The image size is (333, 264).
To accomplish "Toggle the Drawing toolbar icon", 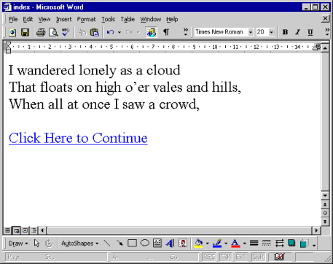I will [x=151, y=32].
